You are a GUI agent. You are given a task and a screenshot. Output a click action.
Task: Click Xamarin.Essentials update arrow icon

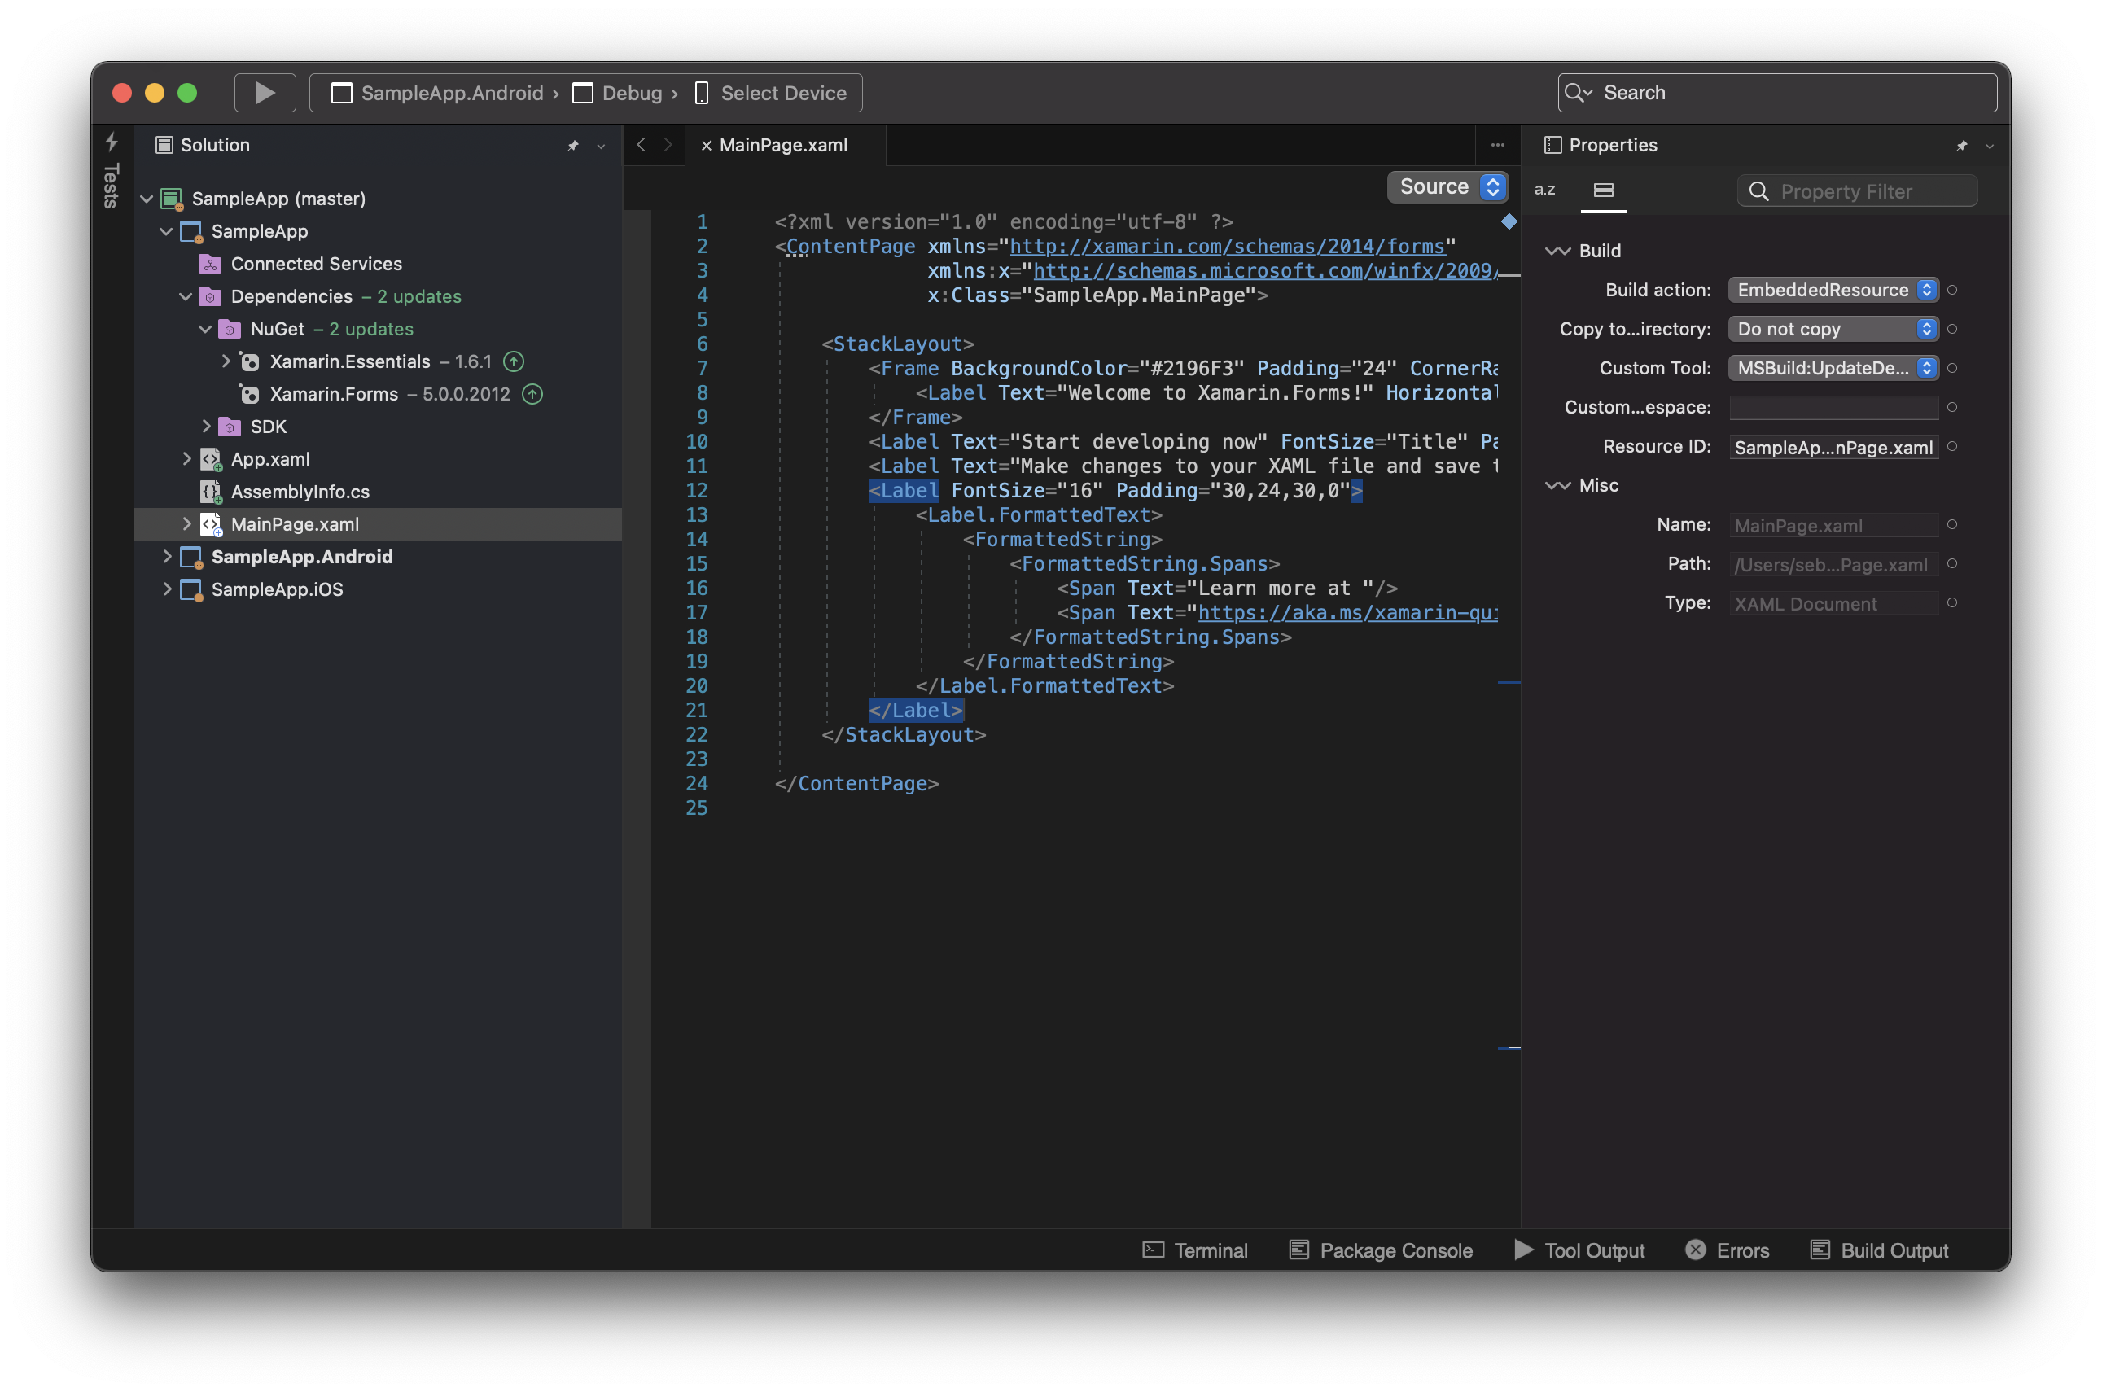click(514, 361)
